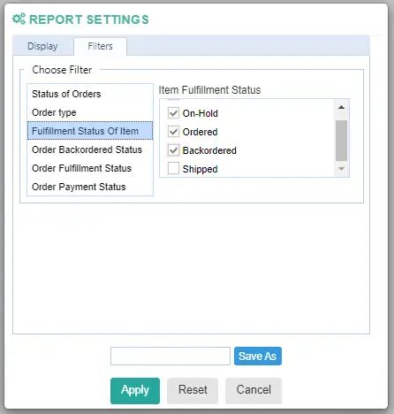Click the scroll down arrow in status list
This screenshot has width=394, height=414.
click(x=341, y=169)
